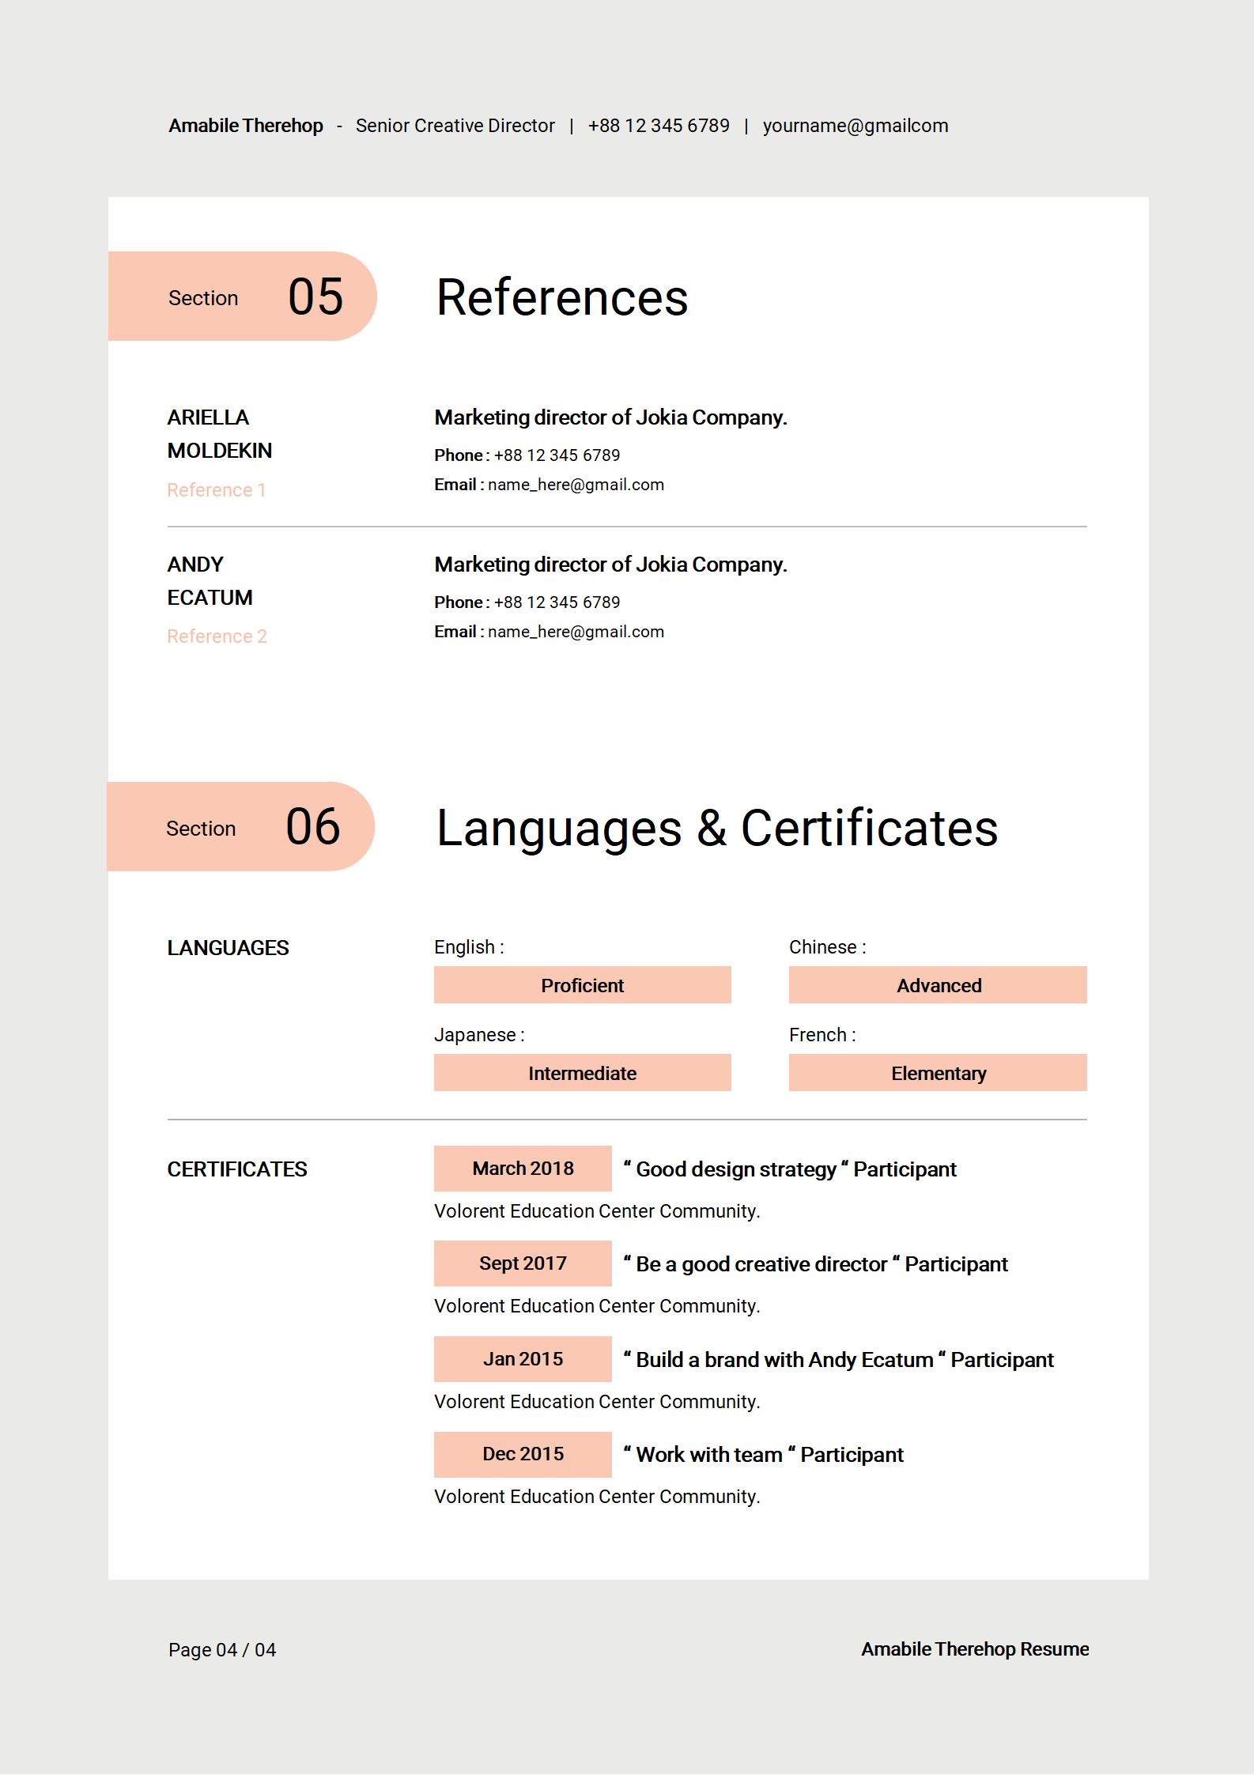The width and height of the screenshot is (1254, 1775).
Task: Click the Sept 2017 date badge
Action: coord(523,1263)
